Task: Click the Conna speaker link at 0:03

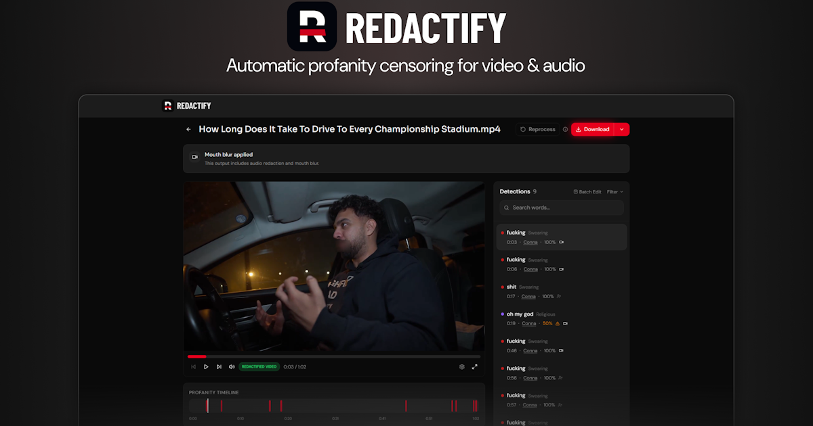Action: pos(530,242)
